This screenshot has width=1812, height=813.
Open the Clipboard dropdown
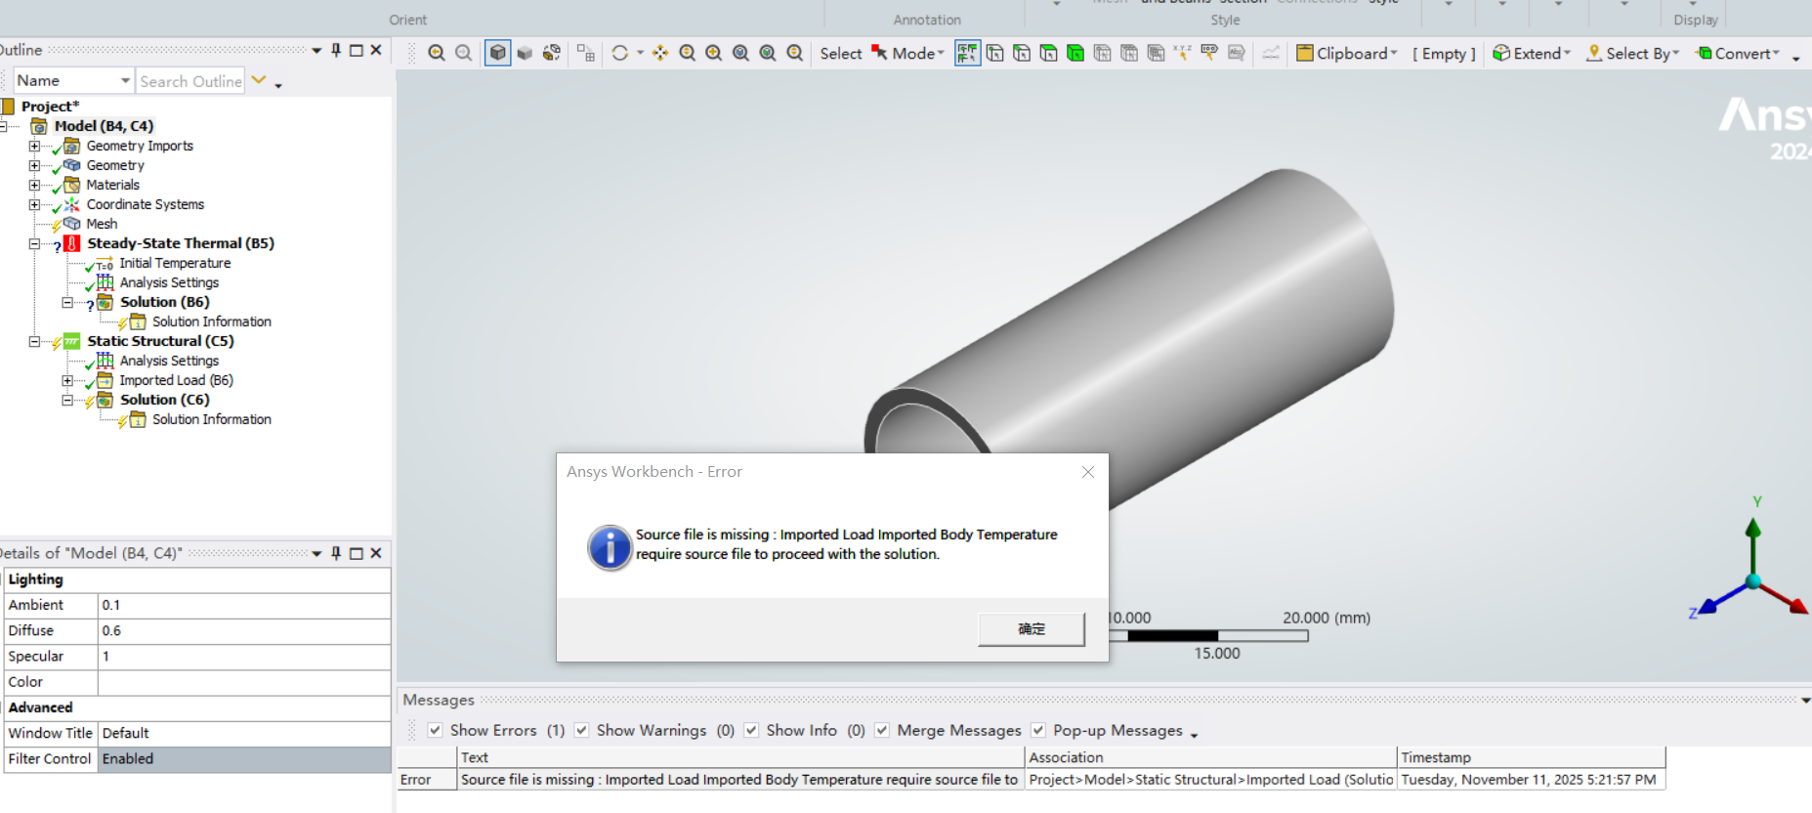(1347, 54)
